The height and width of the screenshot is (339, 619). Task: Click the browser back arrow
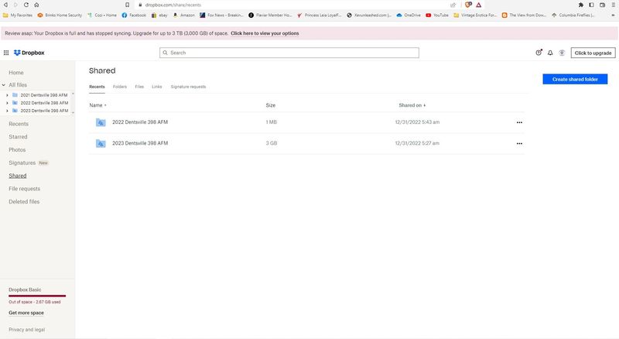pyautogui.click(x=5, y=5)
